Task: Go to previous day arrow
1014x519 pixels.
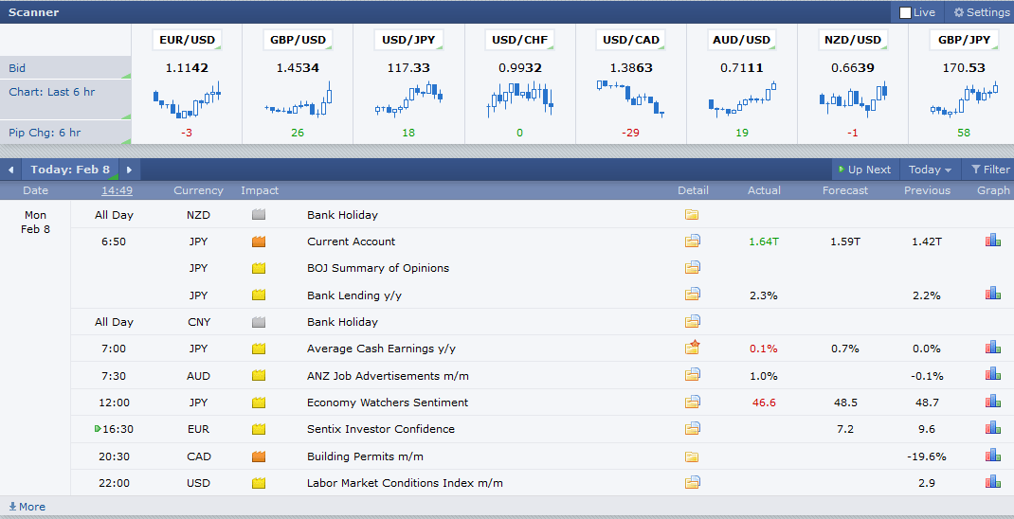Action: [x=9, y=170]
